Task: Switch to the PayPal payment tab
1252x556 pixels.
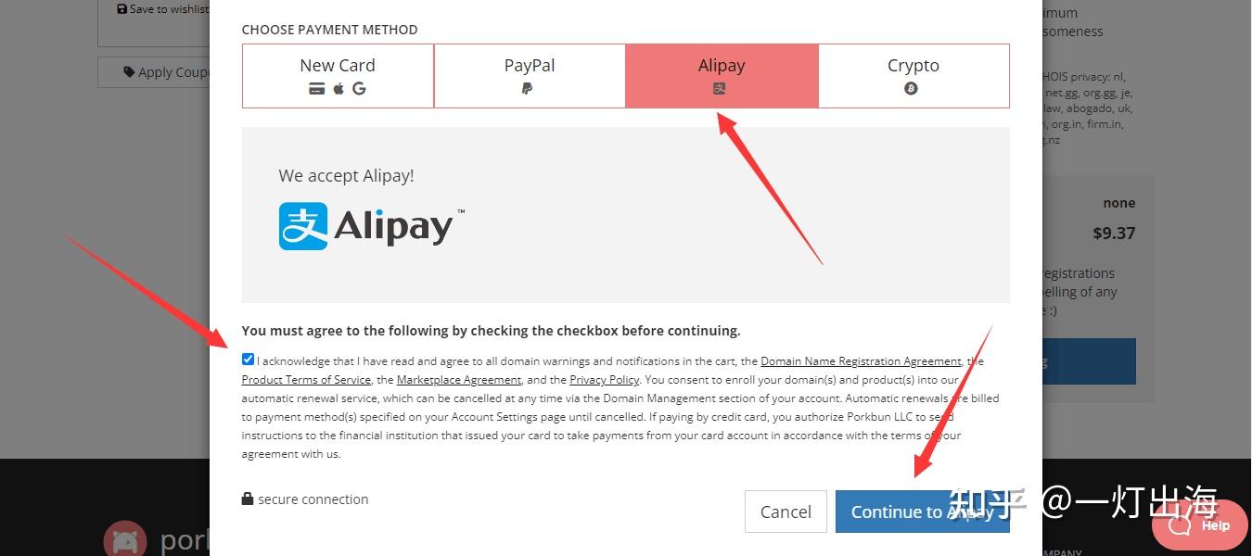Action: point(530,76)
